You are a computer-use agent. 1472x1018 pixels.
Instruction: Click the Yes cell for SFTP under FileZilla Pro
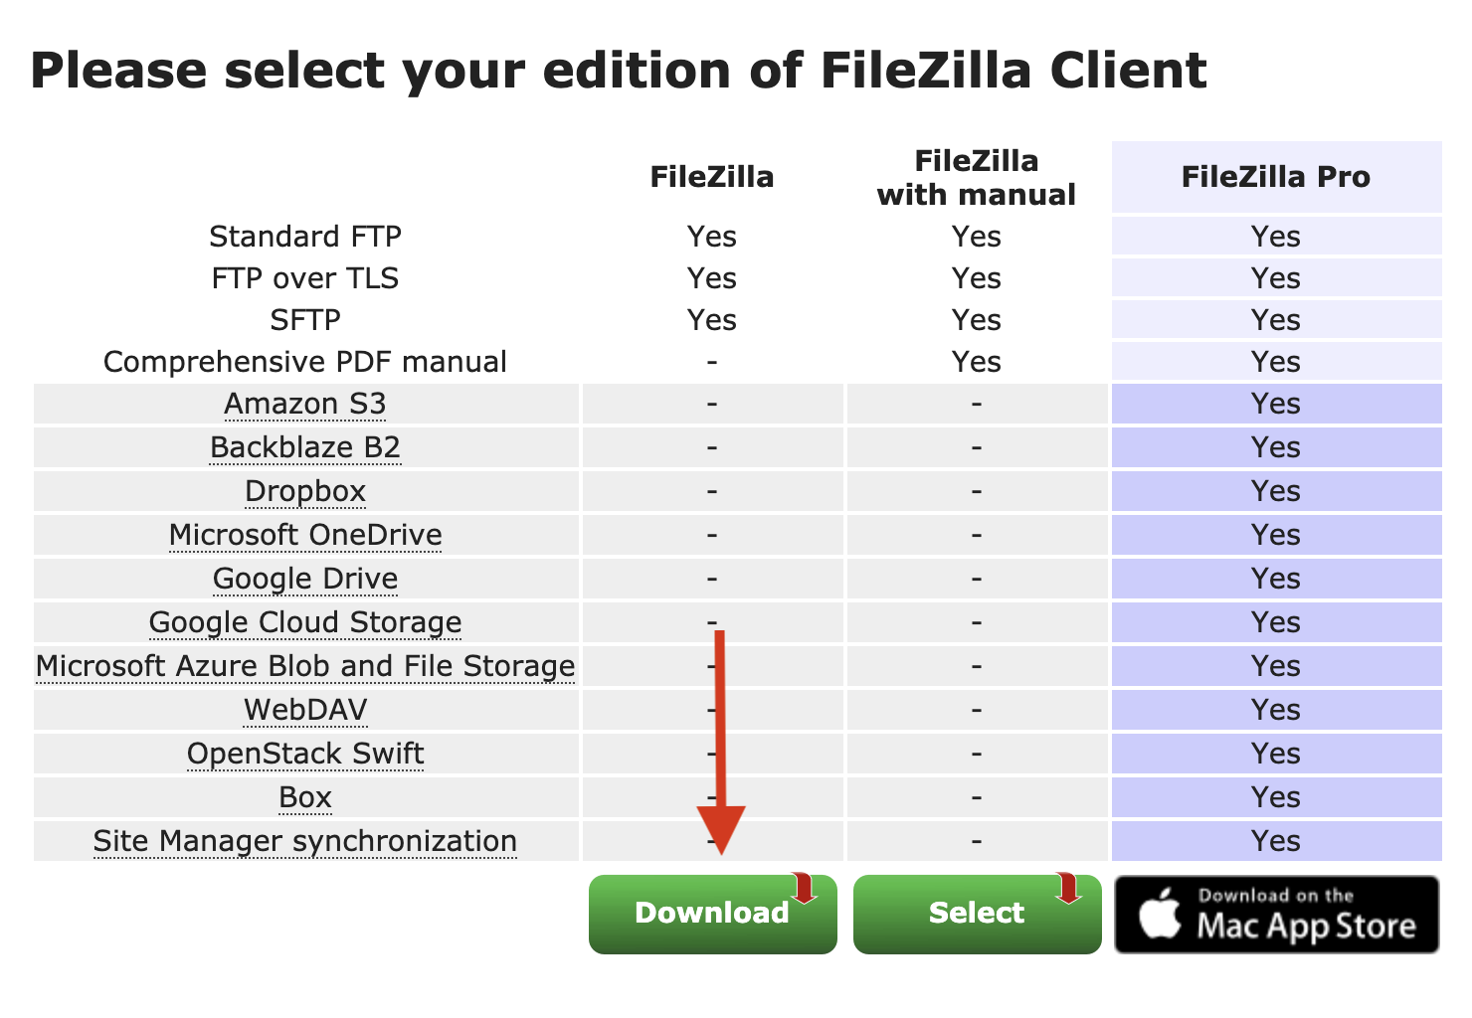click(1276, 319)
